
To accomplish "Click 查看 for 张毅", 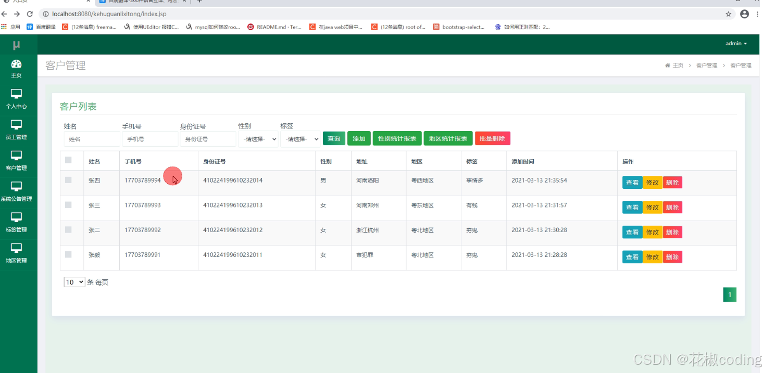I will 632,257.
